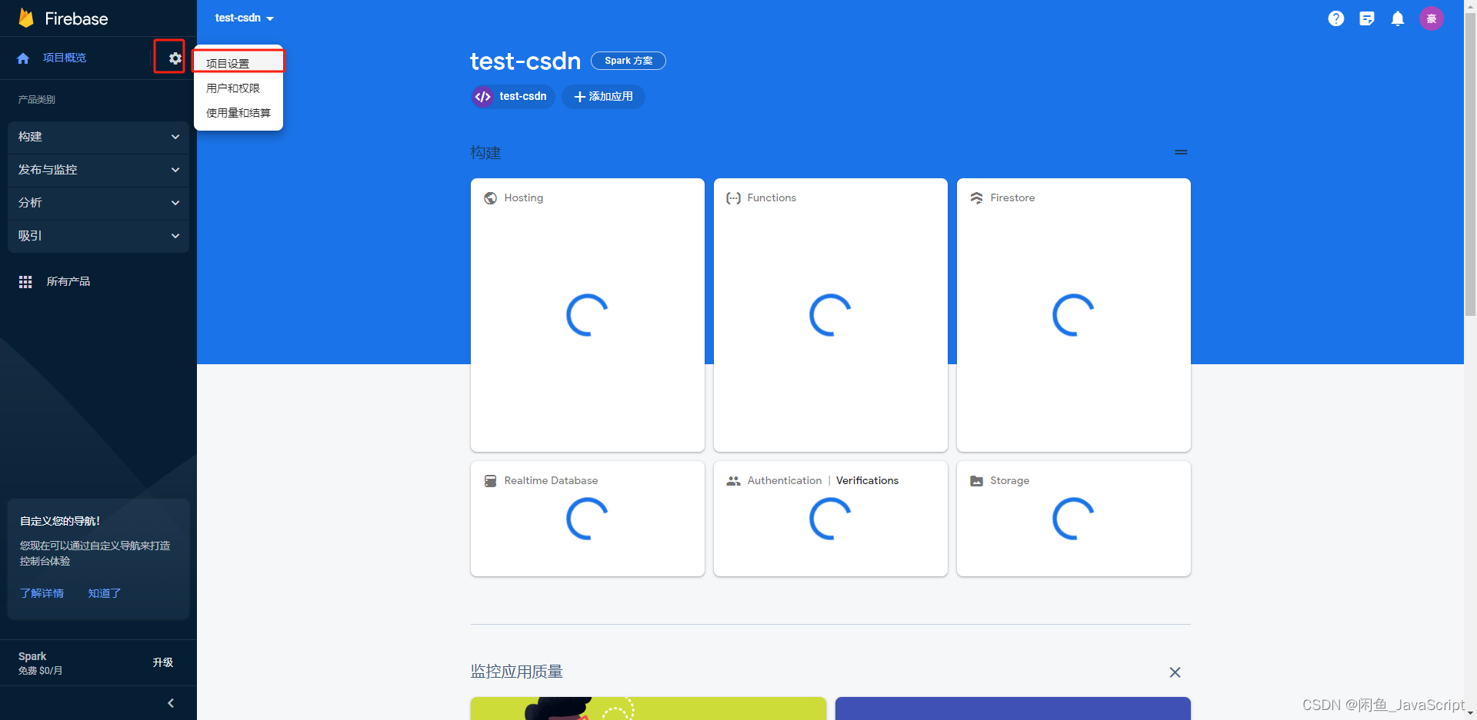Image resolution: width=1477 pixels, height=720 pixels.
Task: Open the user account avatar
Action: (1432, 18)
